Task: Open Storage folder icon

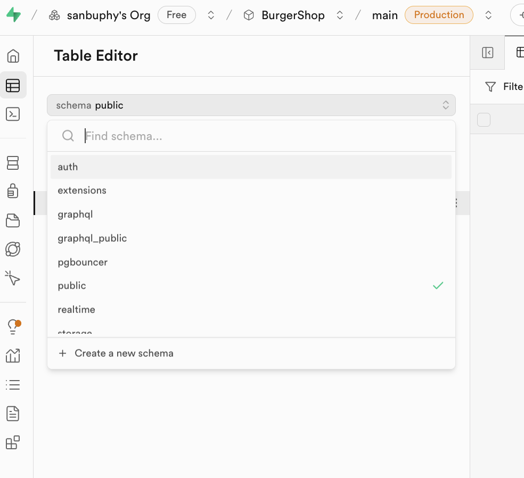Action: pyautogui.click(x=13, y=220)
